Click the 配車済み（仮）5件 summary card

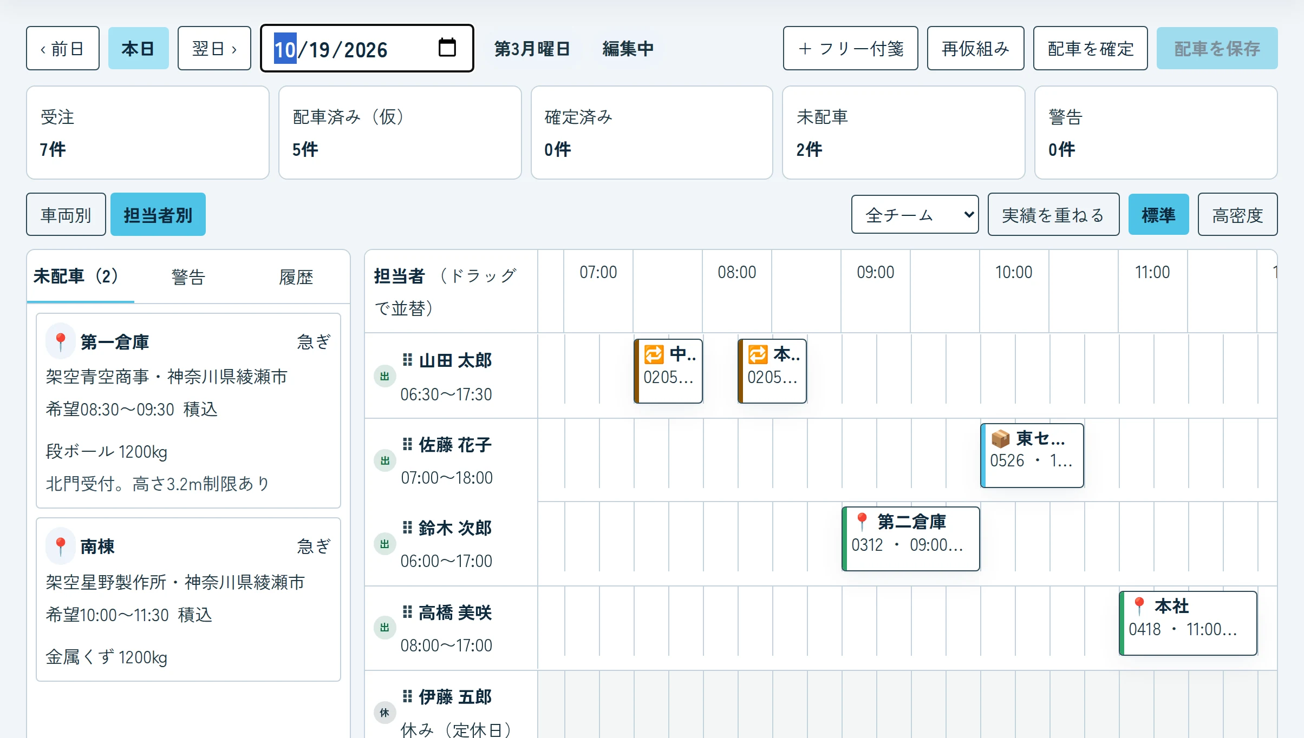400,133
